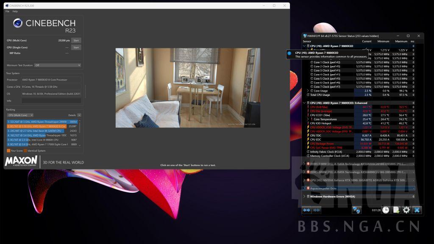Start the CPU Multi Core test

(x=76, y=40)
